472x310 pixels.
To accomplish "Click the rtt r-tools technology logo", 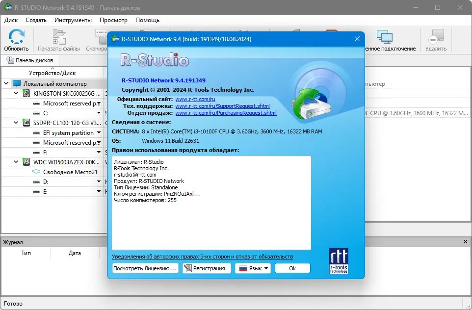I will tap(339, 260).
